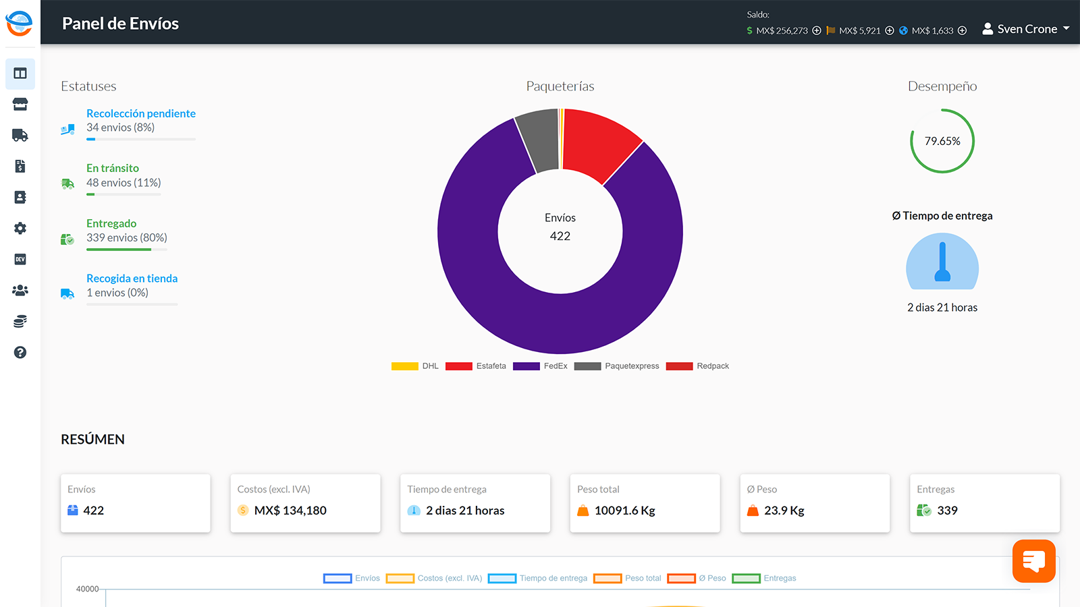Add funds to MX$ 1,633 balance
Image resolution: width=1080 pixels, height=607 pixels.
pos(963,30)
